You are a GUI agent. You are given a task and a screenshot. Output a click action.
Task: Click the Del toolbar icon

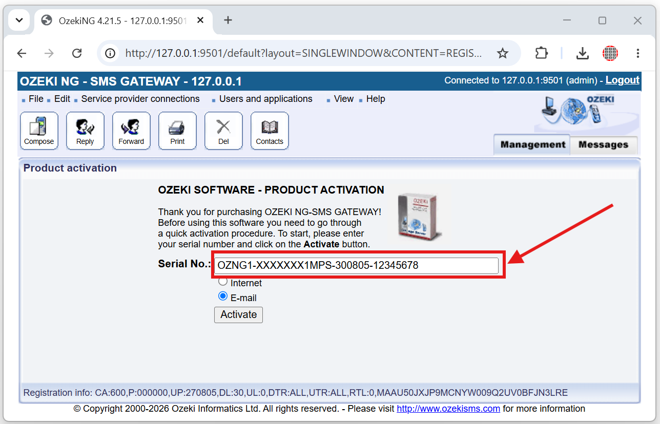point(223,131)
